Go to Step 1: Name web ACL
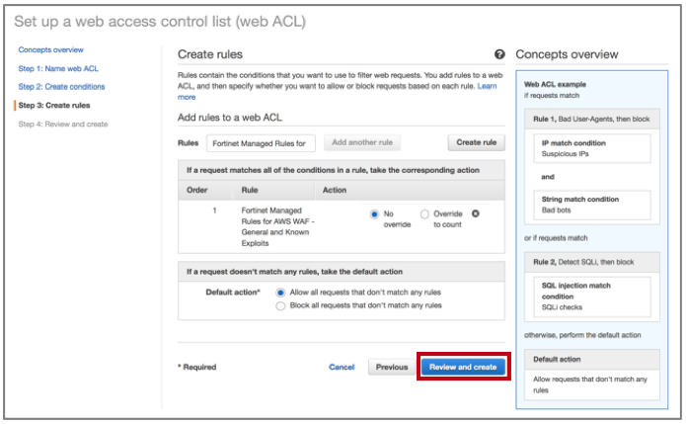Image resolution: width=686 pixels, height=424 pixels. coord(58,68)
